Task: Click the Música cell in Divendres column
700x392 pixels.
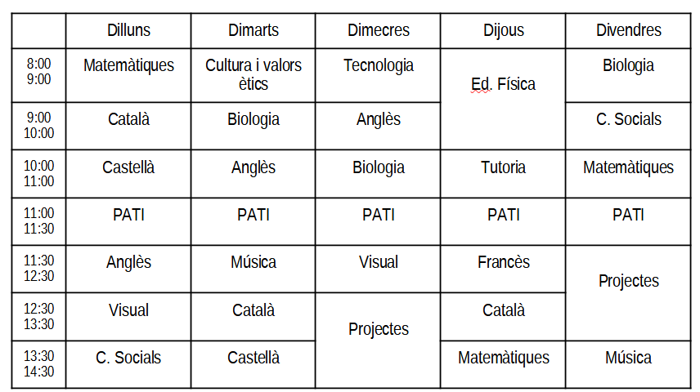Action: click(628, 359)
